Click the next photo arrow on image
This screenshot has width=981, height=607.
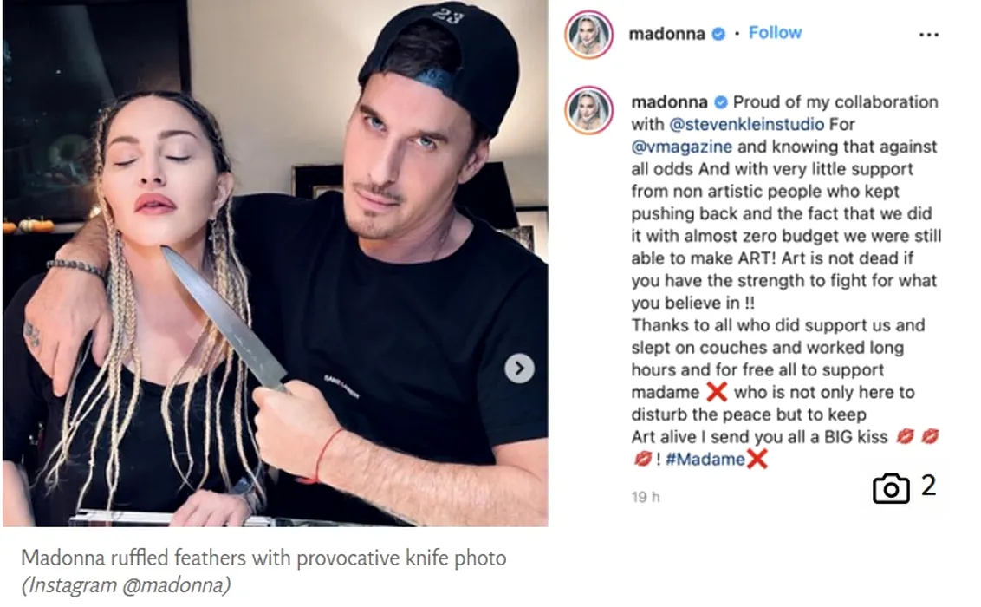coord(519,368)
